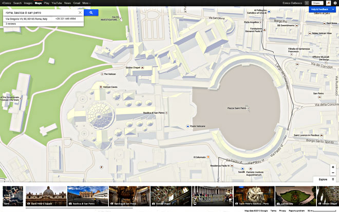Select the Poste Vaticane blue icon

click(x=187, y=126)
